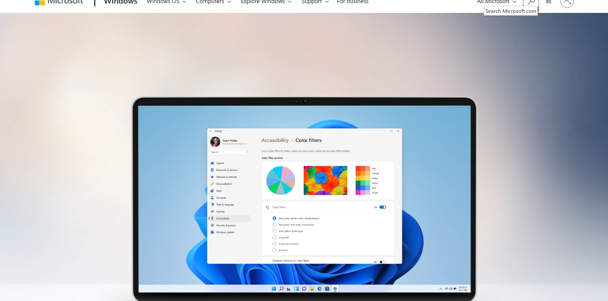Open the All Microsoft dropdown
The width and height of the screenshot is (608, 301).
point(497,2)
